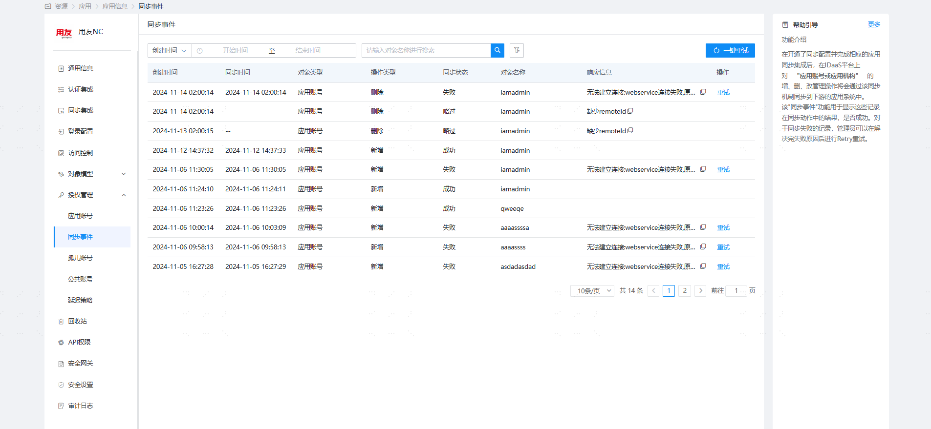Click the blue search magnifier button
The height and width of the screenshot is (429, 931).
coord(497,50)
